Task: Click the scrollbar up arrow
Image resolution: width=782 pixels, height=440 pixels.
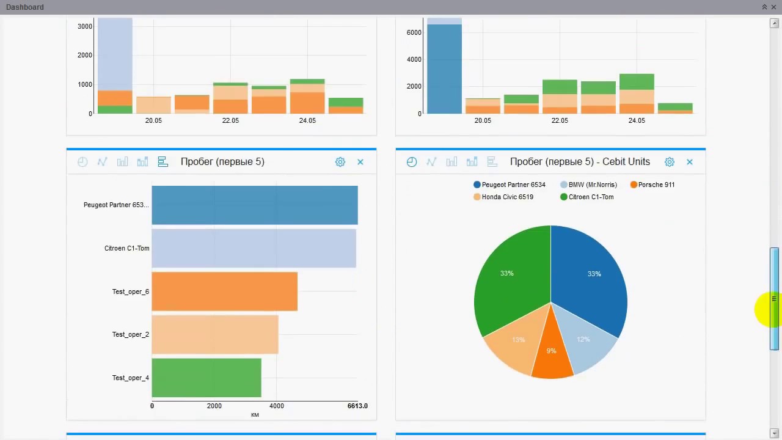Action: click(774, 23)
